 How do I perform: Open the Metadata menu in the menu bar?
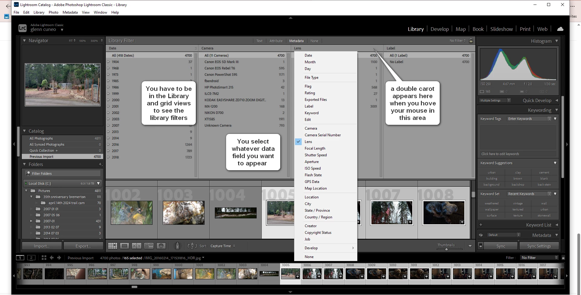coord(70,12)
